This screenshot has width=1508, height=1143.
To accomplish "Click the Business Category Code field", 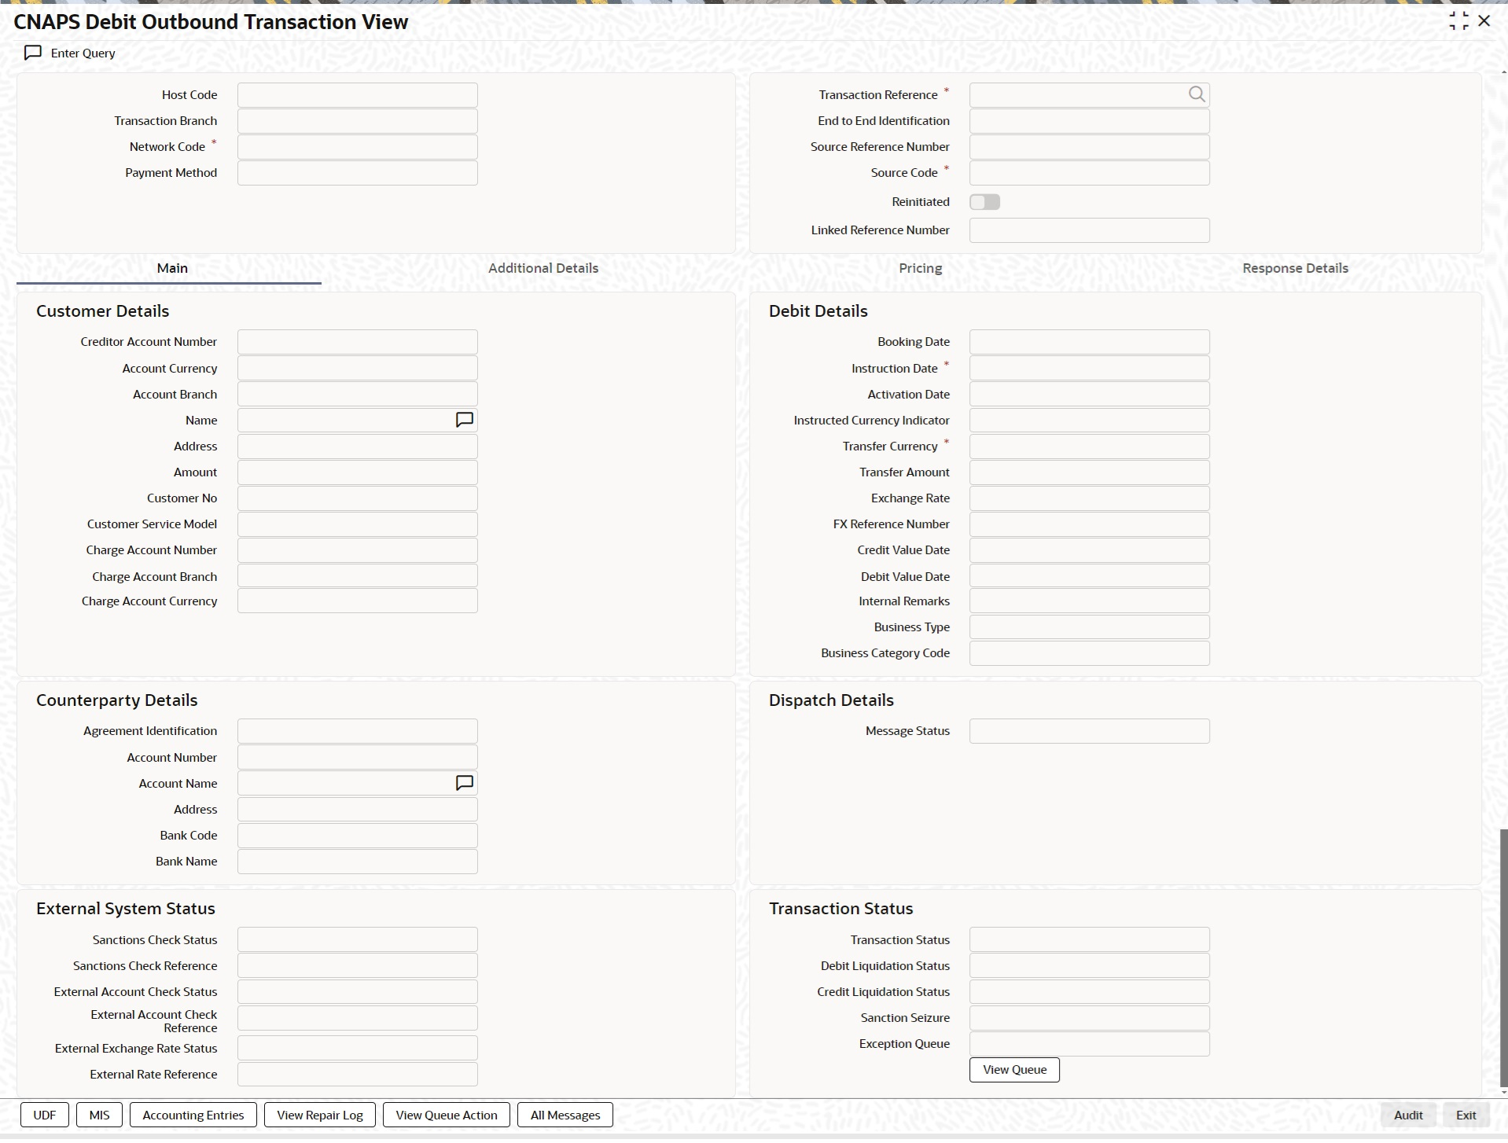I will pos(1090,653).
